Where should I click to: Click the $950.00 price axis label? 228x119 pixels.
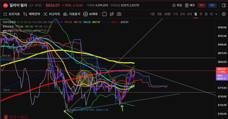[x=222, y=27]
